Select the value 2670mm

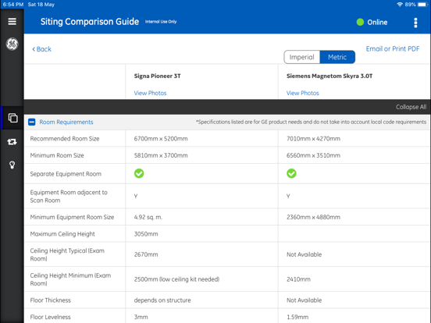pyautogui.click(x=146, y=254)
